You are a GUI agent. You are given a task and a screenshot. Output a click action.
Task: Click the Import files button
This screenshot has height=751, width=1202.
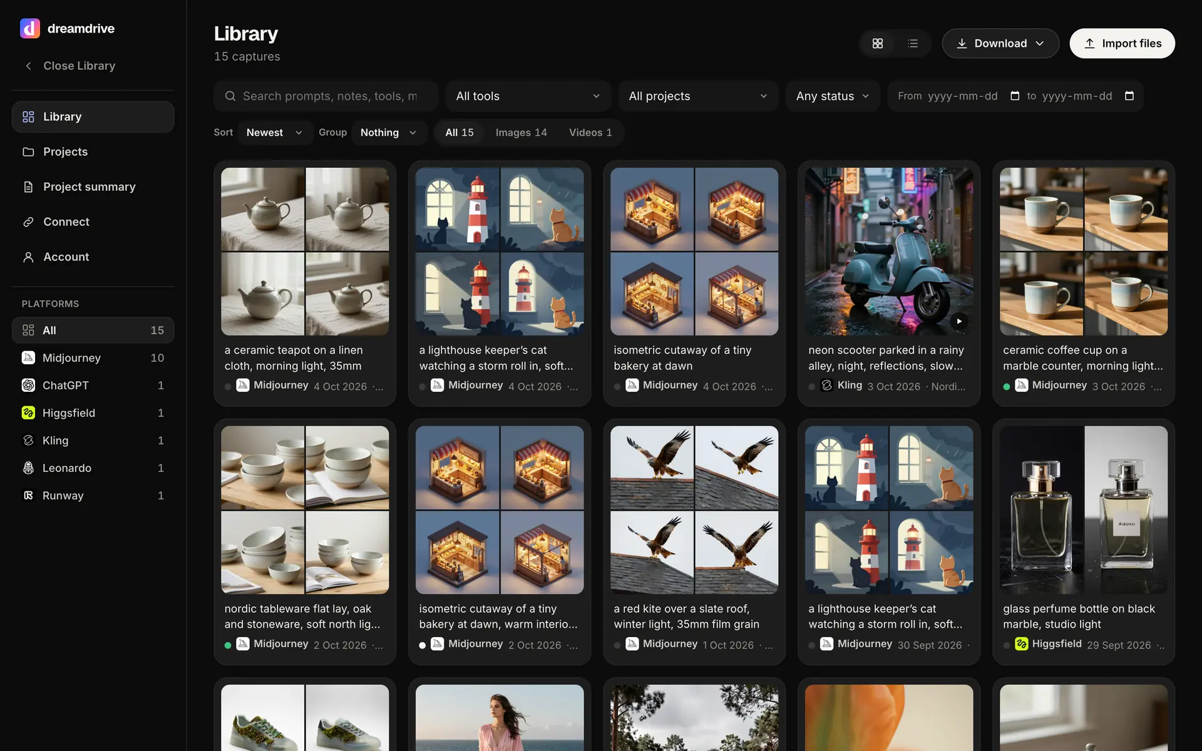pos(1122,43)
